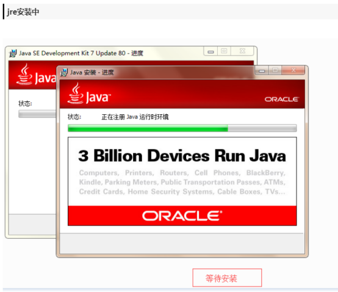Screen dimensions: 338x292
Task: Click the Java logo in the JDK window banner
Action: 36,75
